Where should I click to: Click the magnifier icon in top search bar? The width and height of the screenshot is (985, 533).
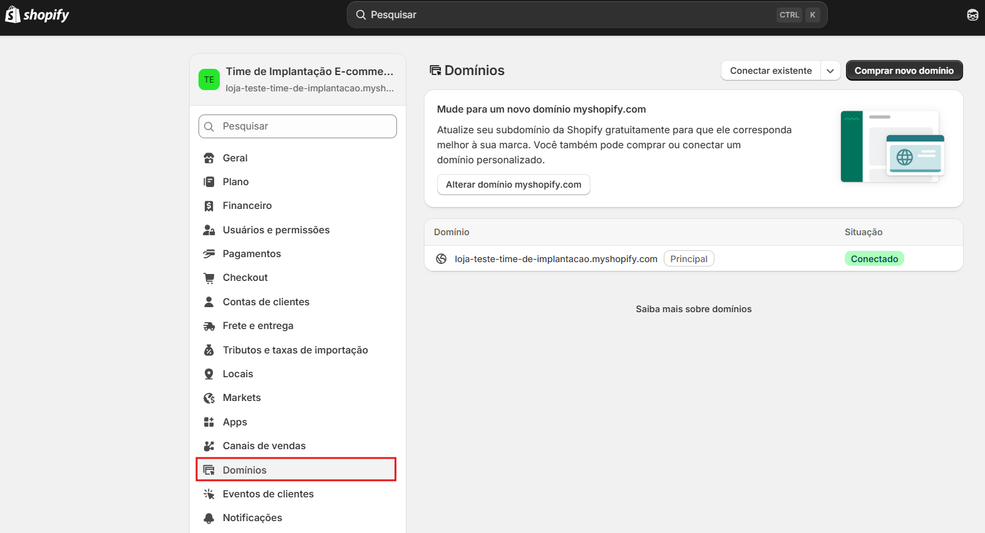[x=361, y=14]
